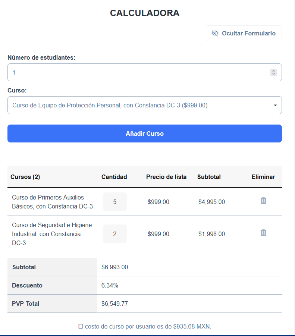Click the Cursos (2) table header

[x=25, y=177]
